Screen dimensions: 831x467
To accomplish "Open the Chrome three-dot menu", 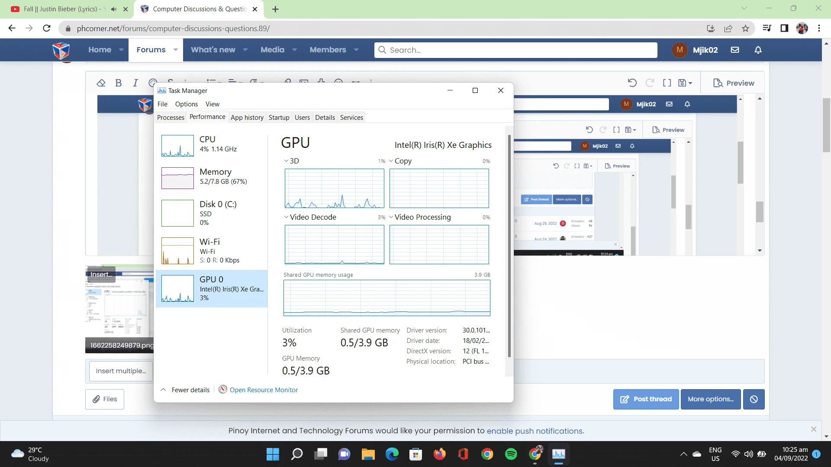I will click(819, 29).
